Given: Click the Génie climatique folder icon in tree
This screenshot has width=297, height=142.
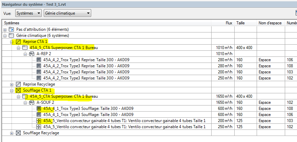Looking at the screenshot, I should coord(12,35).
